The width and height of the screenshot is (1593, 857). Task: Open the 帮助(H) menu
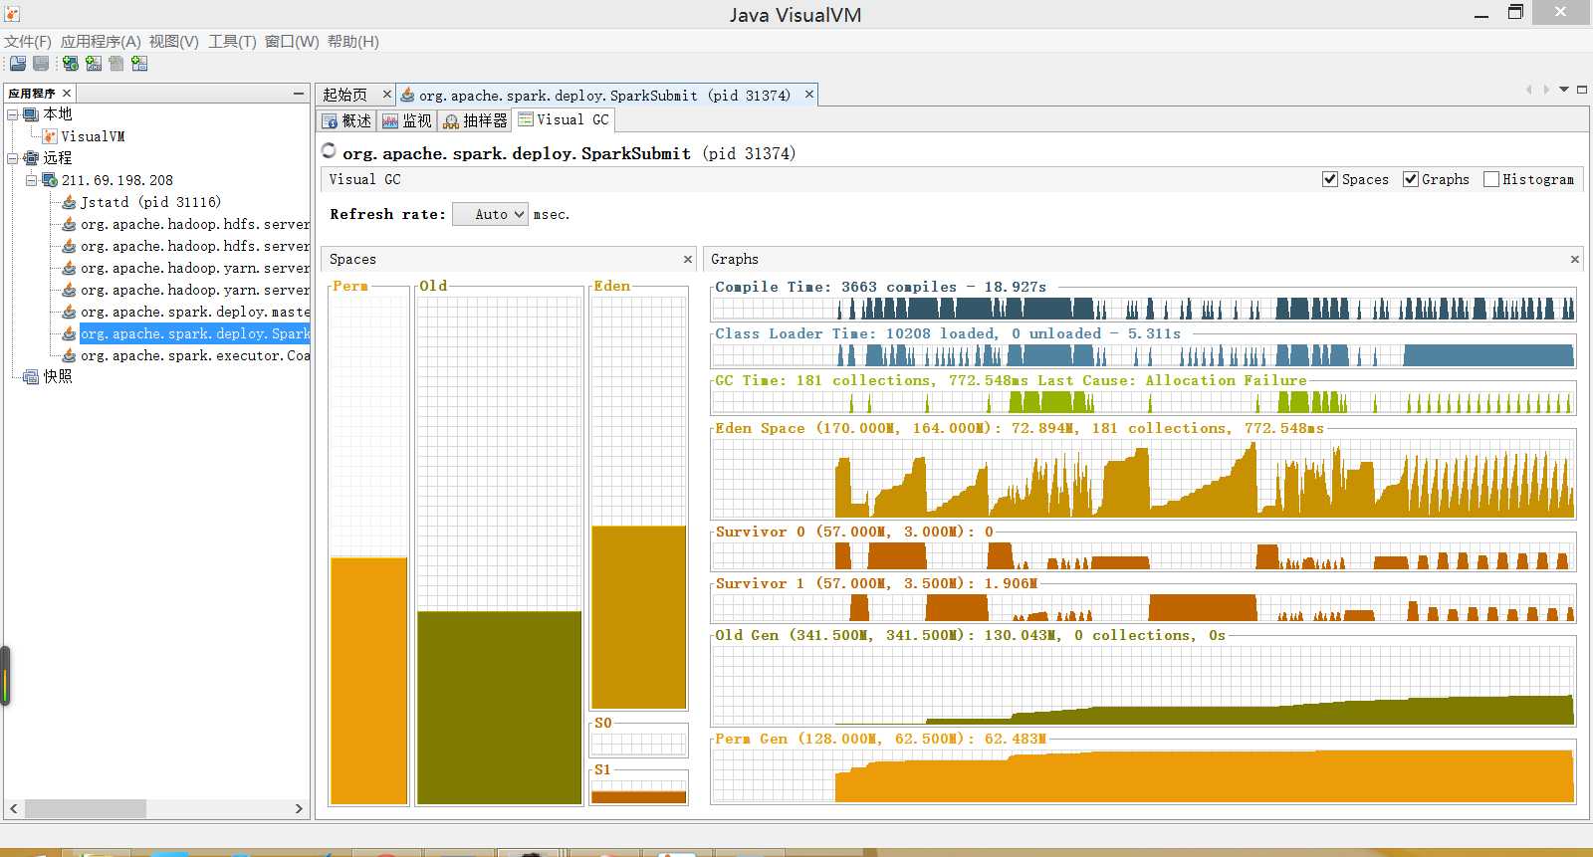click(353, 42)
